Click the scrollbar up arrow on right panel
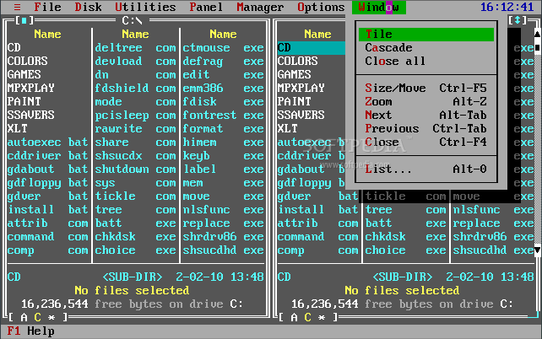This screenshot has height=339, width=542. click(538, 34)
